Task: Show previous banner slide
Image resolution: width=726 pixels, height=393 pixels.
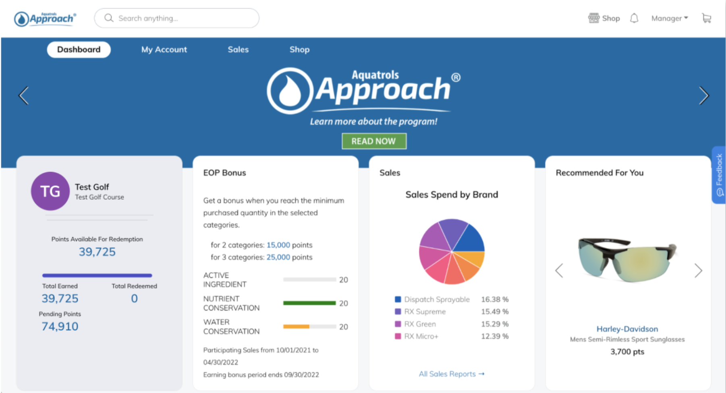Action: pos(24,95)
